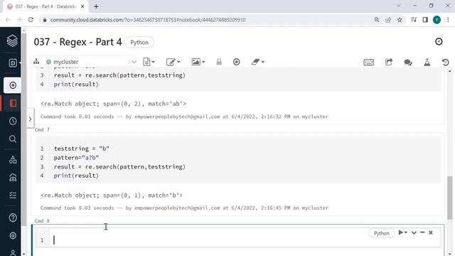Click code line teststring = "b"

click(x=82, y=149)
